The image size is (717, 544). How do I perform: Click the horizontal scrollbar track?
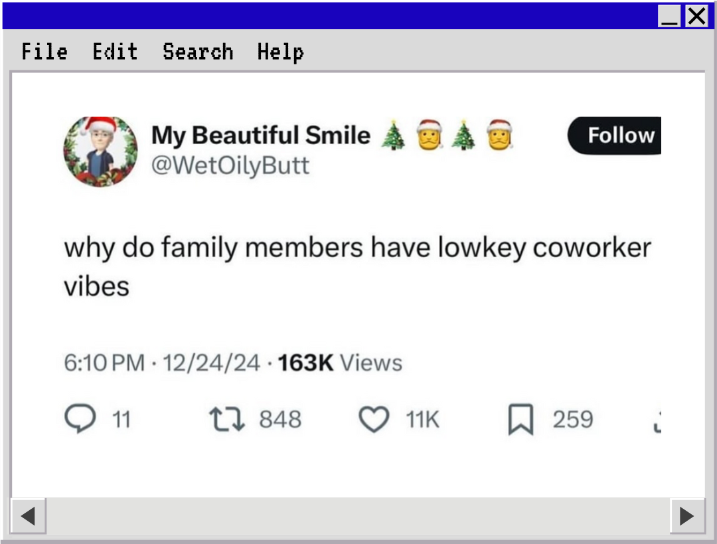[x=357, y=516]
